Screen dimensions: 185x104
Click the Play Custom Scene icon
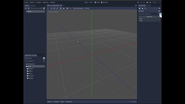pos(150,2)
